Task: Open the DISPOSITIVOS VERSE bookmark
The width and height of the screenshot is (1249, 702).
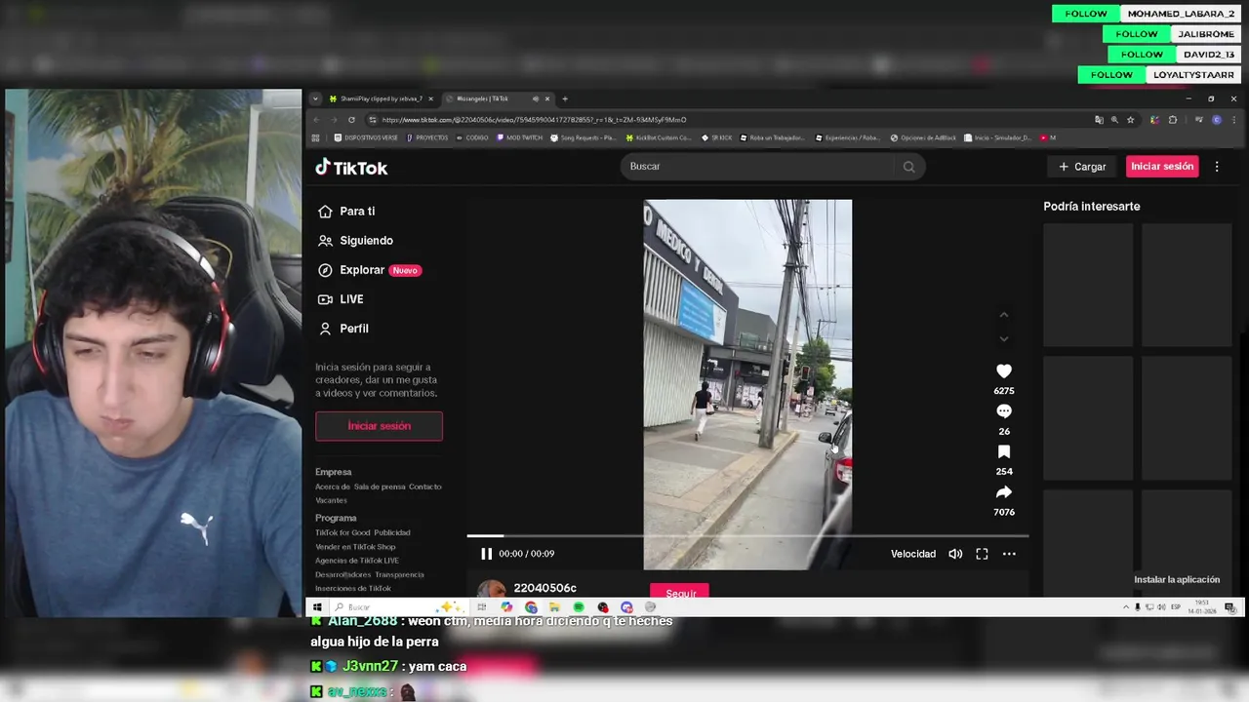Action: tap(368, 137)
